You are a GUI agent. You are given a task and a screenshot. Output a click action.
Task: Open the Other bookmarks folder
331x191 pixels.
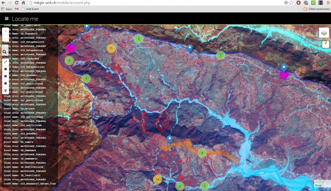(x=317, y=9)
